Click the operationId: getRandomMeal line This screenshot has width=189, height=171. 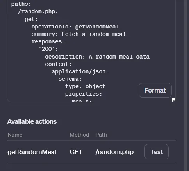point(75,27)
